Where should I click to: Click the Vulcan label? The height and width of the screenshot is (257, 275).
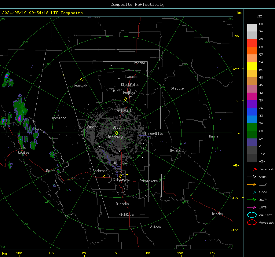click(156, 227)
